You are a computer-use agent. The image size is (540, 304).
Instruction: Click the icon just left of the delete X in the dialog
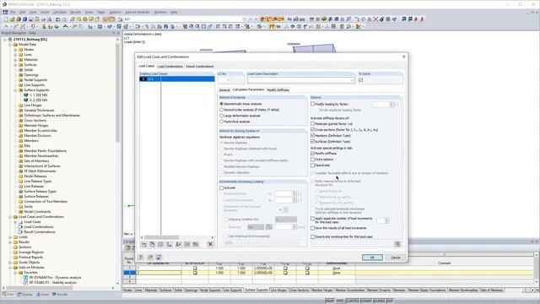point(196,244)
